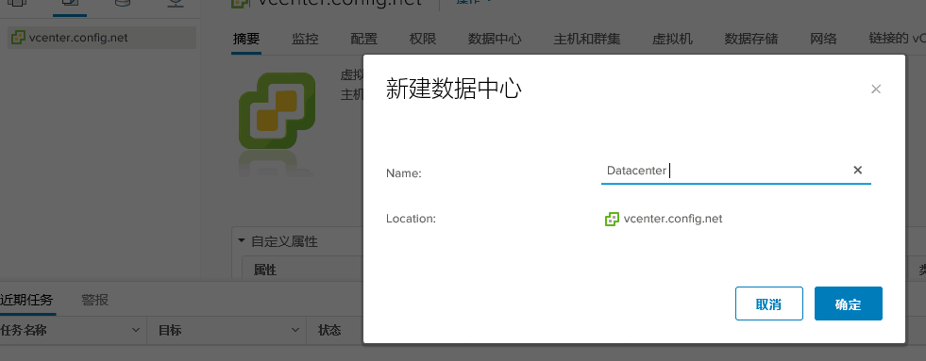926x361 pixels.
Task: Cancel the dialog with 取消
Action: [769, 304]
